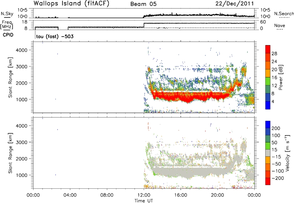Click the '16' tick on the Power colorbar

[x=274, y=78]
